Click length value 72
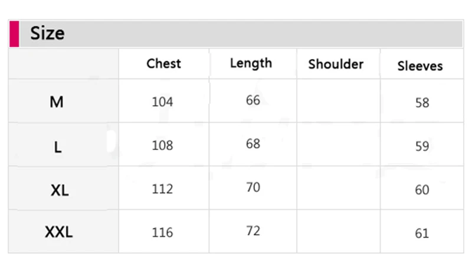Screen dimensions: 472x277 pyautogui.click(x=253, y=231)
